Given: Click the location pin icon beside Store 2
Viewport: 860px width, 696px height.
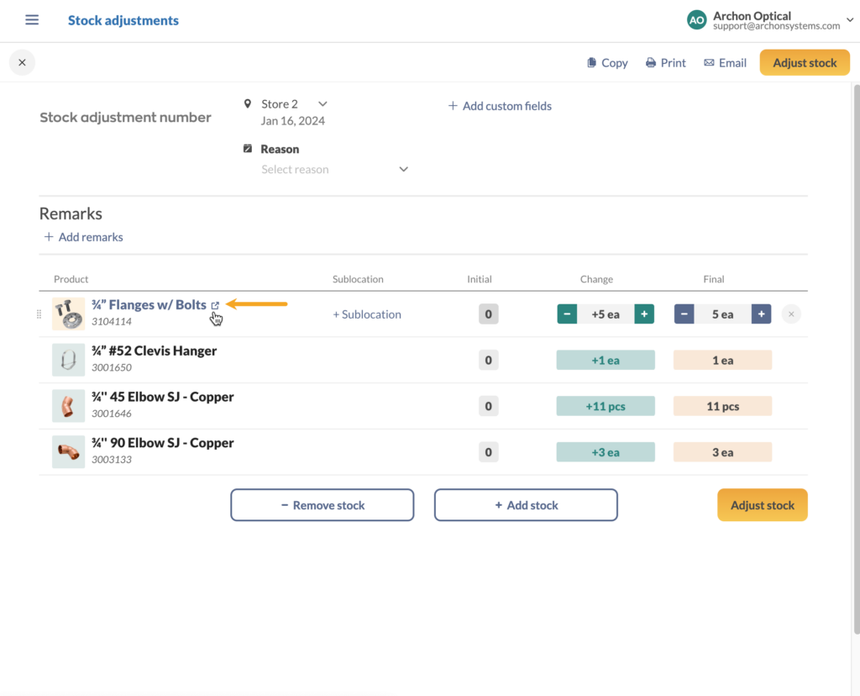Looking at the screenshot, I should [247, 103].
